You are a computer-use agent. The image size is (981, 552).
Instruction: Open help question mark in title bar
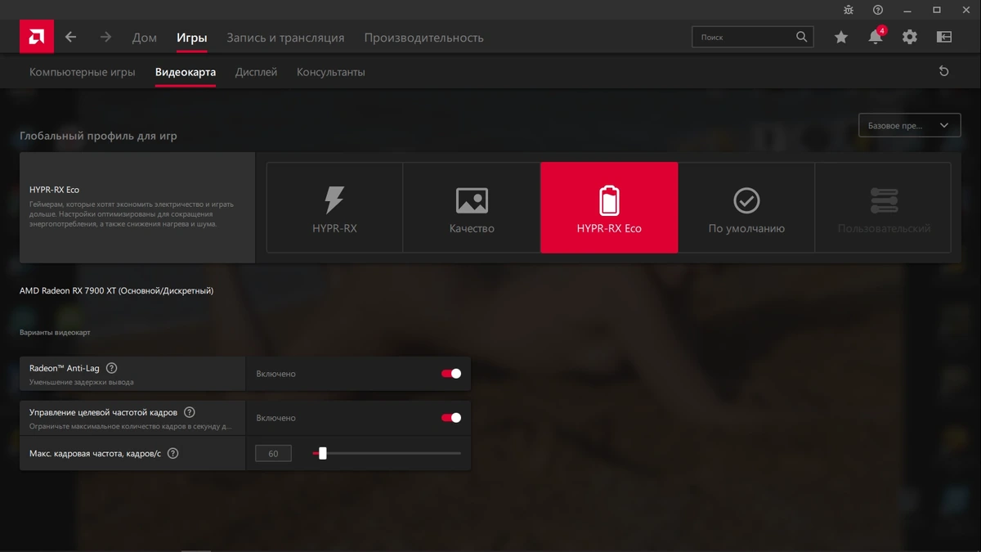[878, 10]
